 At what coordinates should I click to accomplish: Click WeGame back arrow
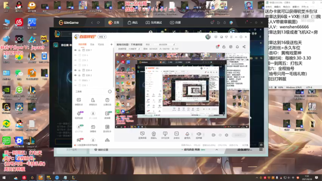coord(92,23)
